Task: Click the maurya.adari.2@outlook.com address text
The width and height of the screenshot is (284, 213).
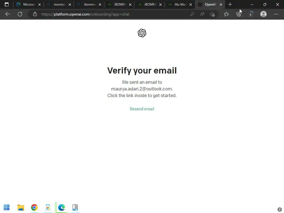Action: click(x=142, y=89)
